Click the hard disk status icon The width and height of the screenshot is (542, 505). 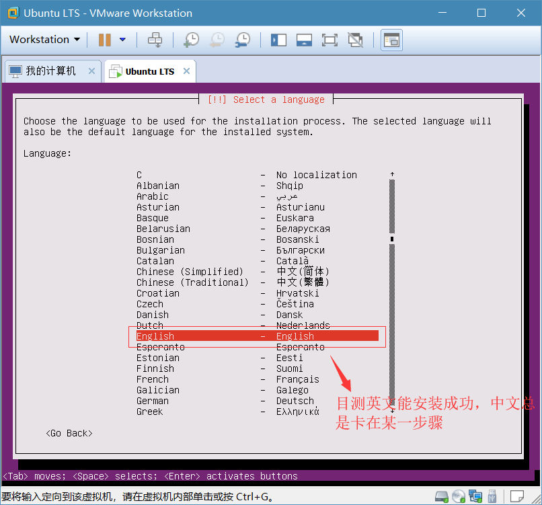[442, 497]
